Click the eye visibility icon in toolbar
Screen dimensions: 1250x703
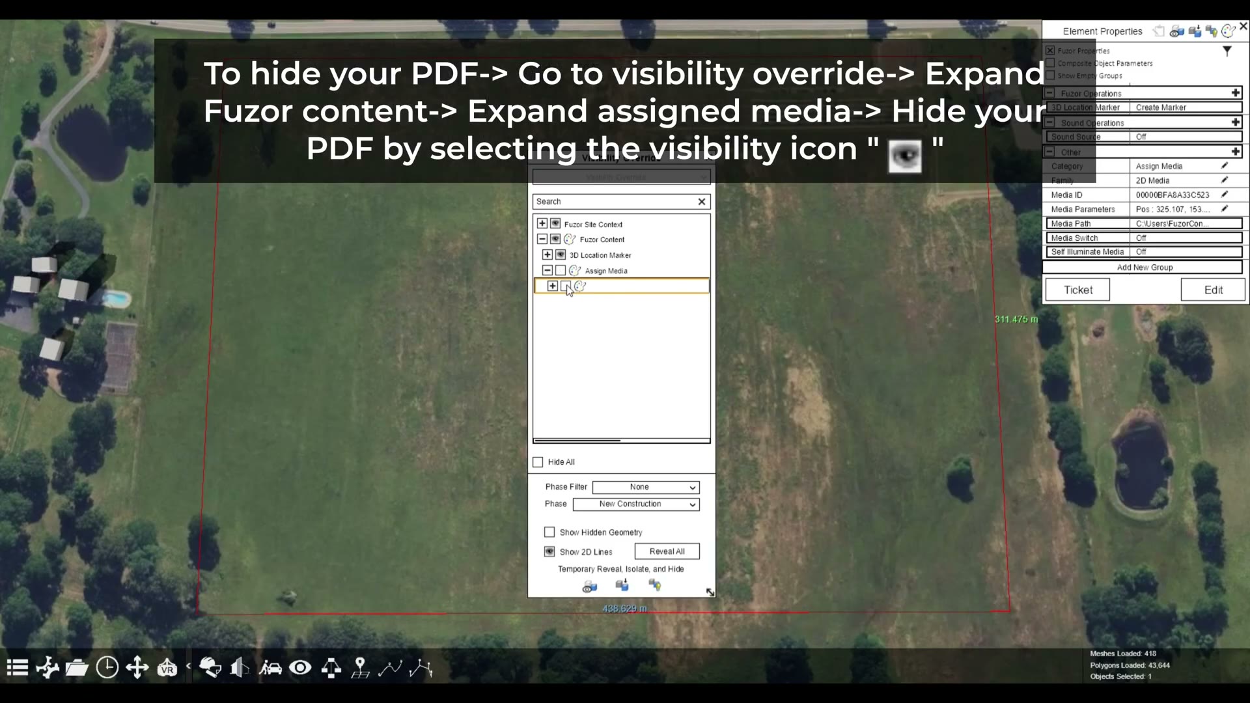pos(300,668)
